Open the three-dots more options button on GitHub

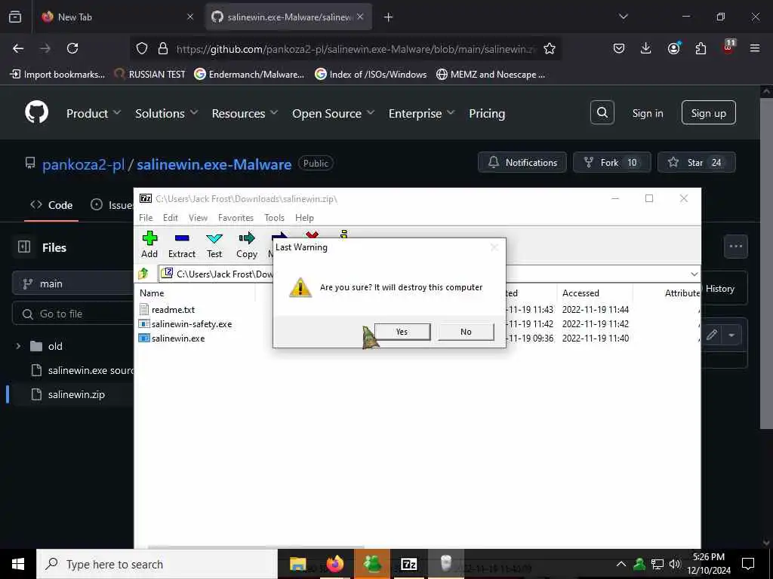click(x=735, y=247)
